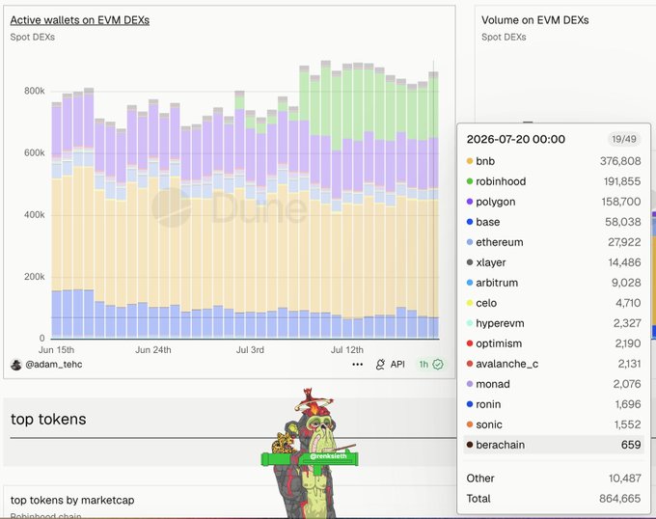Click the bnb value 376,808
Viewport: 656px width, 519px height.
point(620,161)
